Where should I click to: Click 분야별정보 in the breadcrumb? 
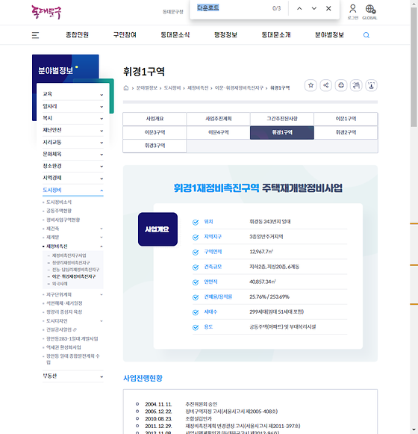[x=146, y=88]
